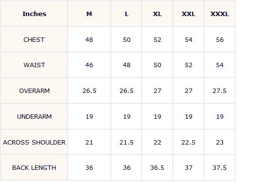
Task: Select the XXXL size column header
Action: click(x=220, y=14)
